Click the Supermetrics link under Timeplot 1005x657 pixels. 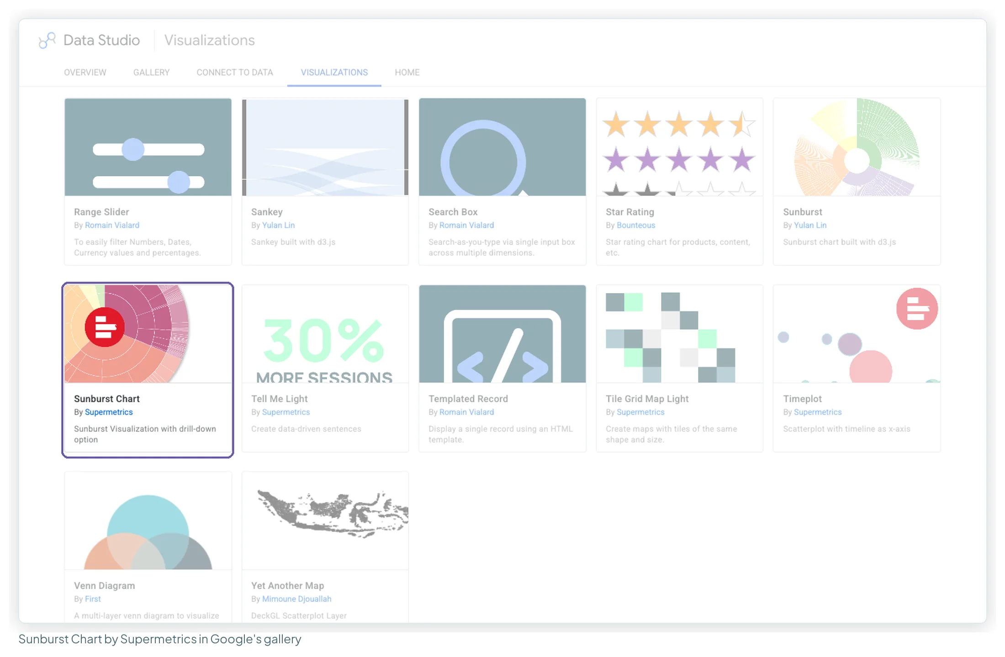point(818,412)
